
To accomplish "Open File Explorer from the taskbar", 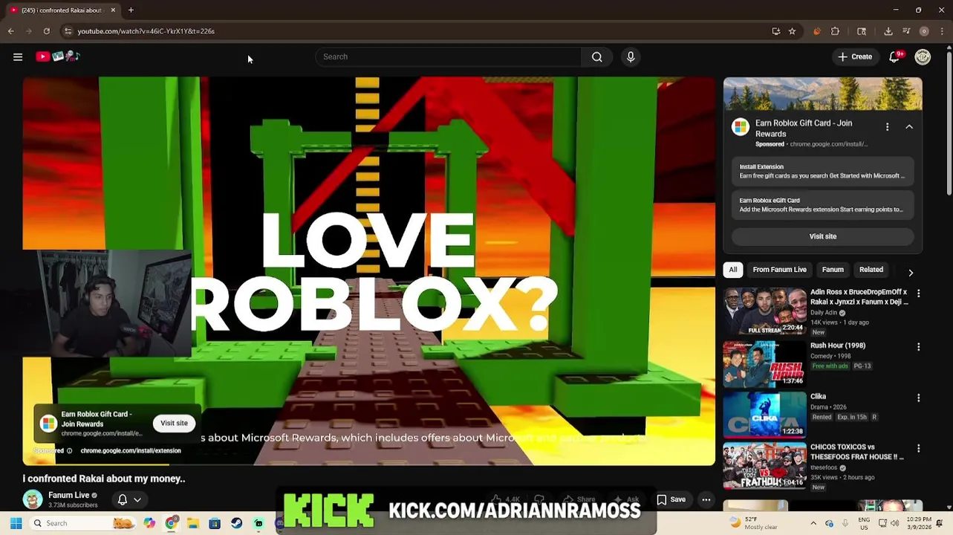I will pos(192,523).
